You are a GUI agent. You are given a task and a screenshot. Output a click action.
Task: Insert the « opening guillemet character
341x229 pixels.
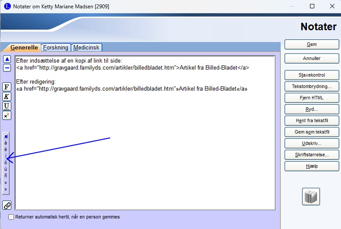click(6, 183)
